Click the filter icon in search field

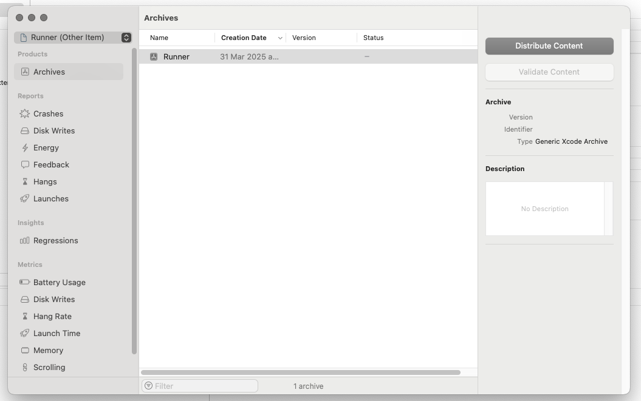pyautogui.click(x=149, y=386)
